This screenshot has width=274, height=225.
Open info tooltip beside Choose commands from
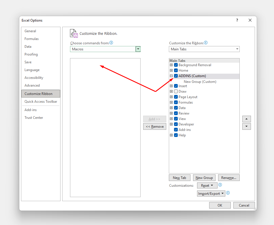(x=111, y=43)
